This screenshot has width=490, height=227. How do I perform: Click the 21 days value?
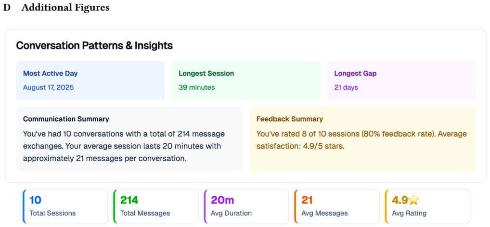pyautogui.click(x=346, y=88)
